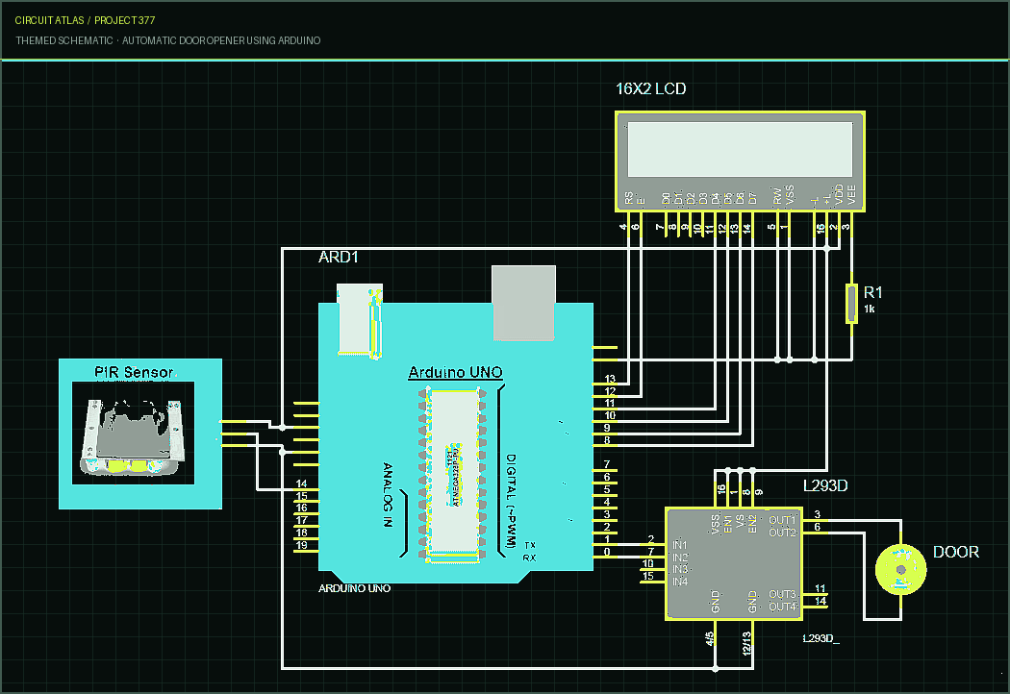Image resolution: width=1010 pixels, height=694 pixels.
Task: Click the underlined Arduino UNO heading
Action: 455,372
